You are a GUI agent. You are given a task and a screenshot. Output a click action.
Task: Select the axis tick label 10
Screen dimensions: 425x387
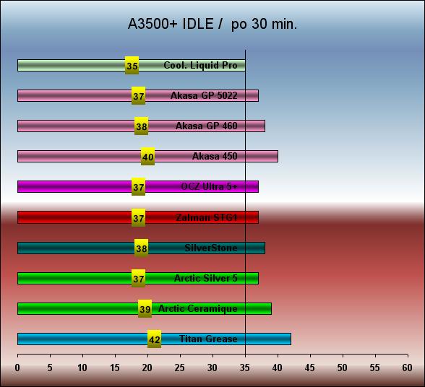(x=82, y=368)
